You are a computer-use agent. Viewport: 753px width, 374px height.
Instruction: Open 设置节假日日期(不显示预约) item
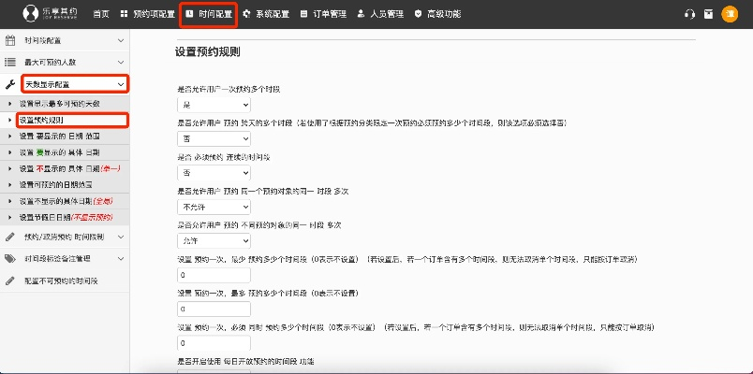65,217
